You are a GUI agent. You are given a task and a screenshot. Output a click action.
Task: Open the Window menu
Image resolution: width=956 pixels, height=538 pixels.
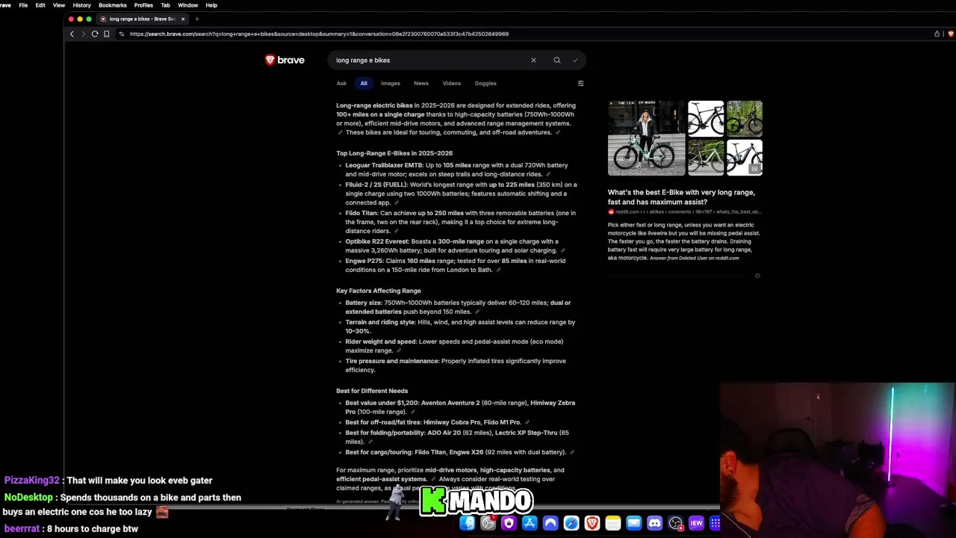pyautogui.click(x=187, y=5)
